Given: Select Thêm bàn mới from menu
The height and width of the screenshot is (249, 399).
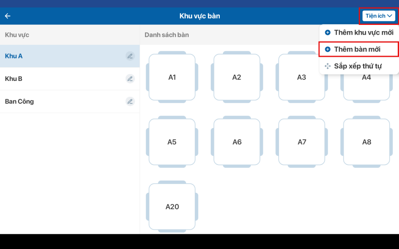Looking at the screenshot, I should pyautogui.click(x=357, y=49).
